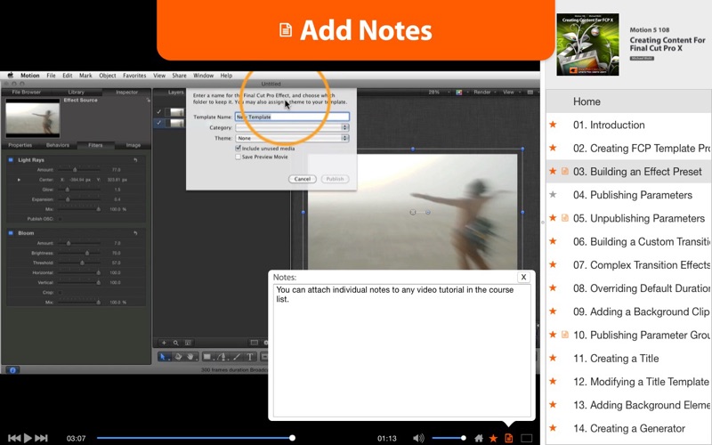Click the plus icon under the Layers list
Image resolution: width=712 pixels, height=445 pixels.
coord(164,343)
